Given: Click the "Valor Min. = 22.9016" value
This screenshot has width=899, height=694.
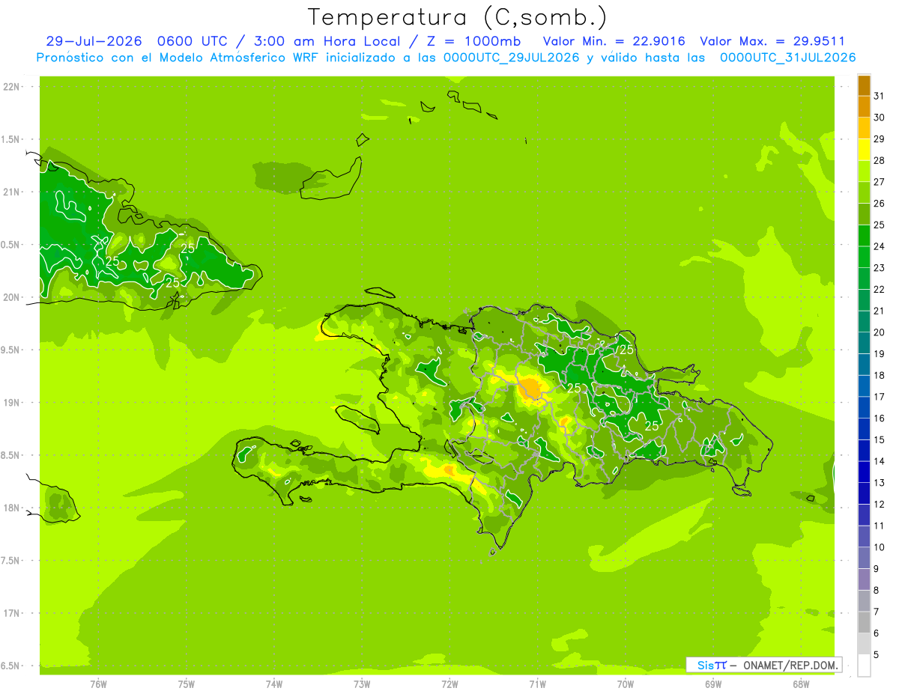Looking at the screenshot, I should tap(614, 41).
